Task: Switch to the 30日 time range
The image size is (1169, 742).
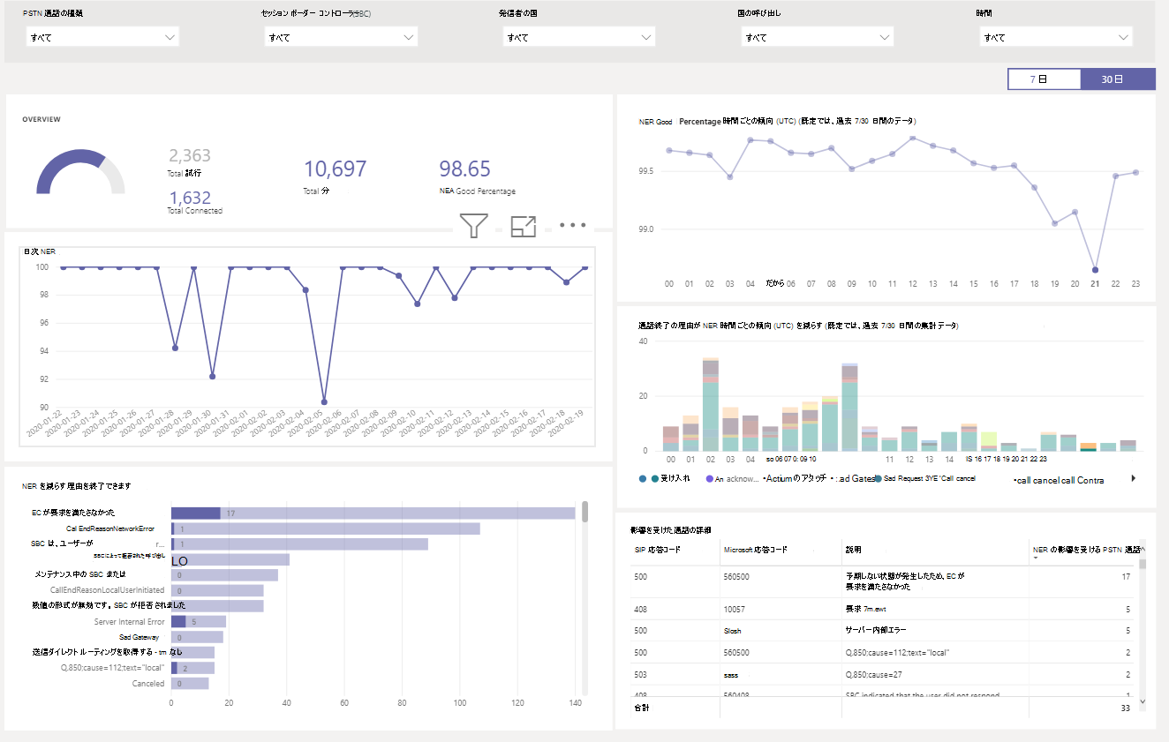Action: (1118, 79)
